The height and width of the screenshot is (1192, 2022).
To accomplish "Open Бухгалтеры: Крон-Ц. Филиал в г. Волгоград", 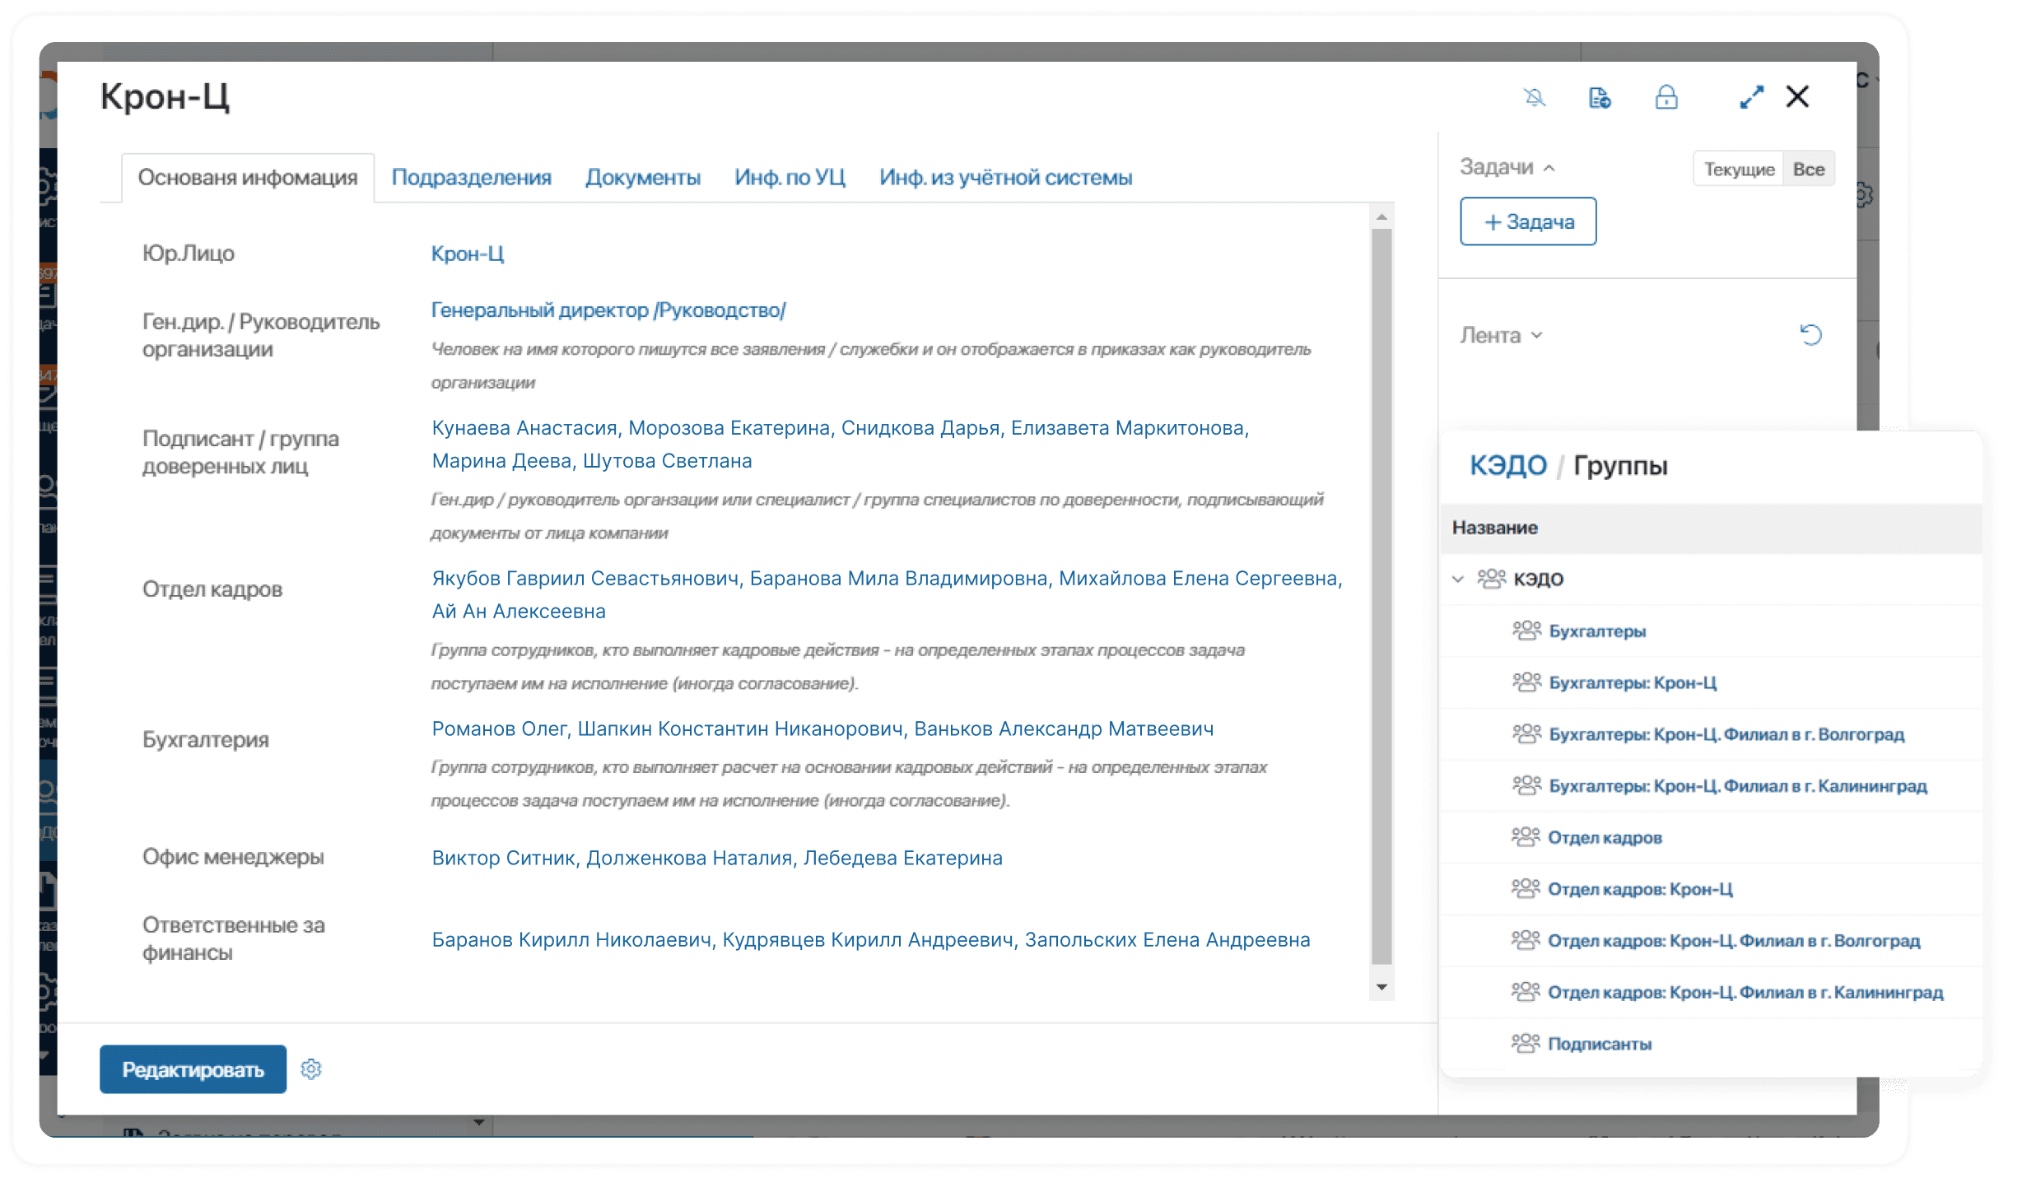I will [1726, 734].
